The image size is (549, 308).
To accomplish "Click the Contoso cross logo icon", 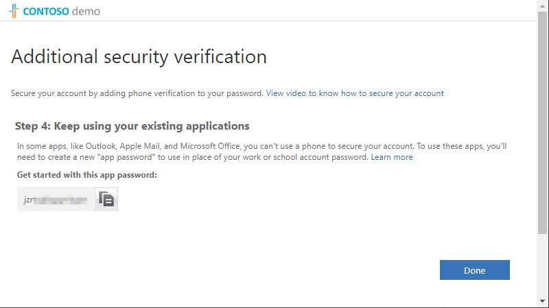I will point(14,11).
